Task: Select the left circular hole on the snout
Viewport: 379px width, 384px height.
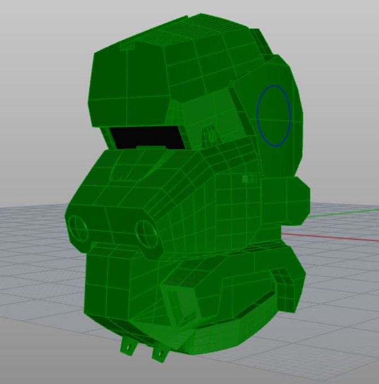Action: (78, 229)
